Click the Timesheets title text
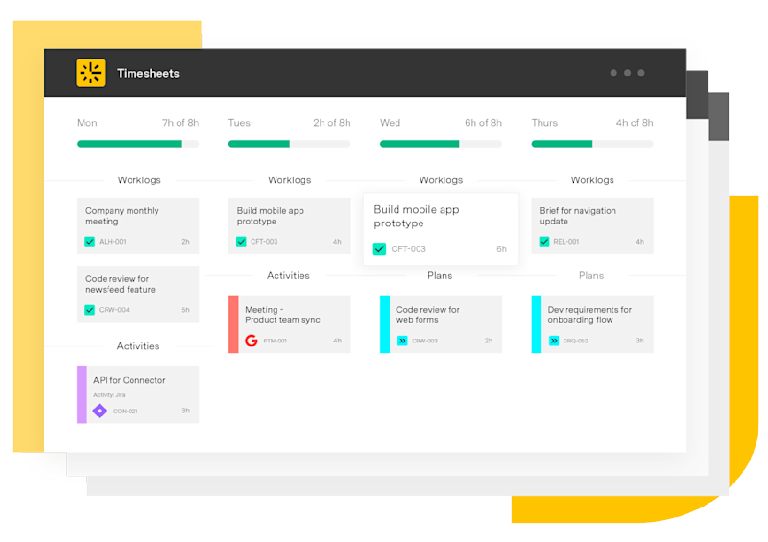 [148, 74]
